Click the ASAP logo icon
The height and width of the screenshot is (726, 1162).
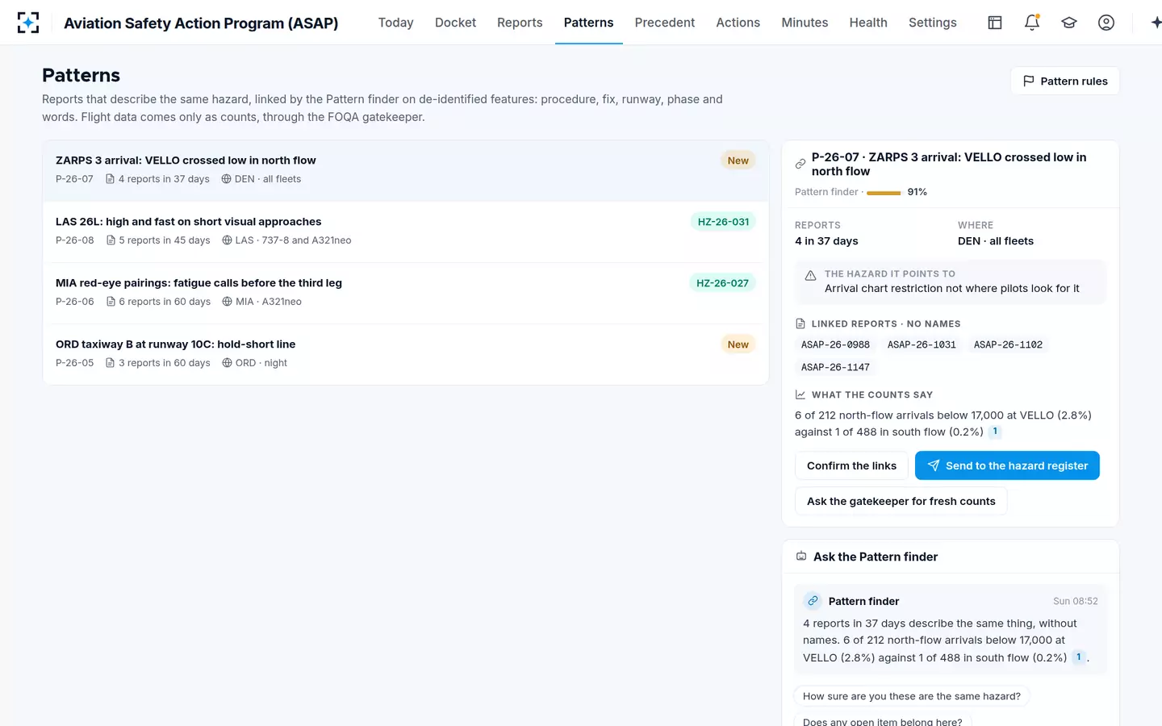pyautogui.click(x=28, y=23)
